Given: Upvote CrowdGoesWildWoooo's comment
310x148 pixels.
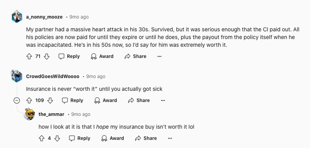Looking at the screenshot, I should pos(29,100).
